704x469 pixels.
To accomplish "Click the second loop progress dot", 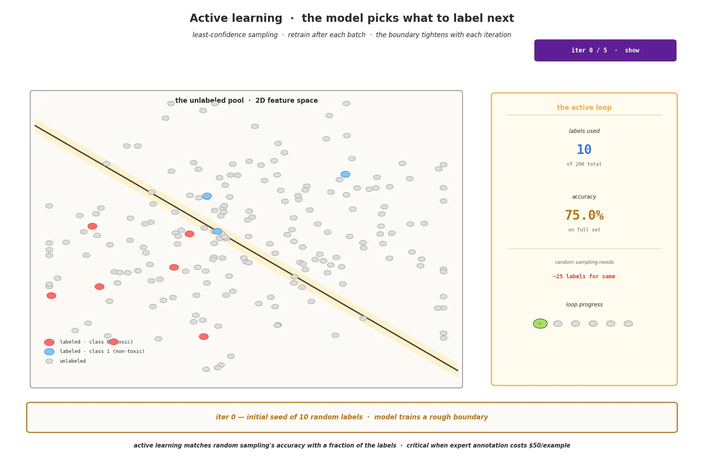I will 558,324.
